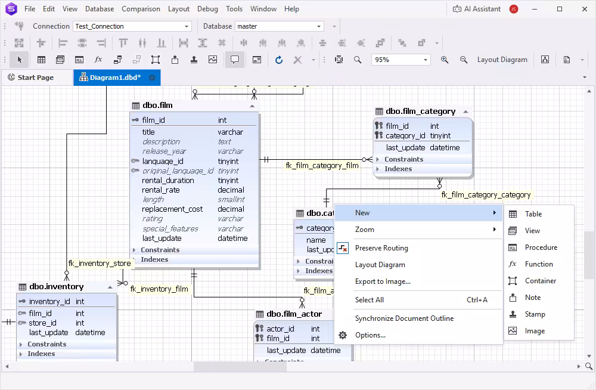Expand Constraints in the dbo.film_category table

pos(377,159)
